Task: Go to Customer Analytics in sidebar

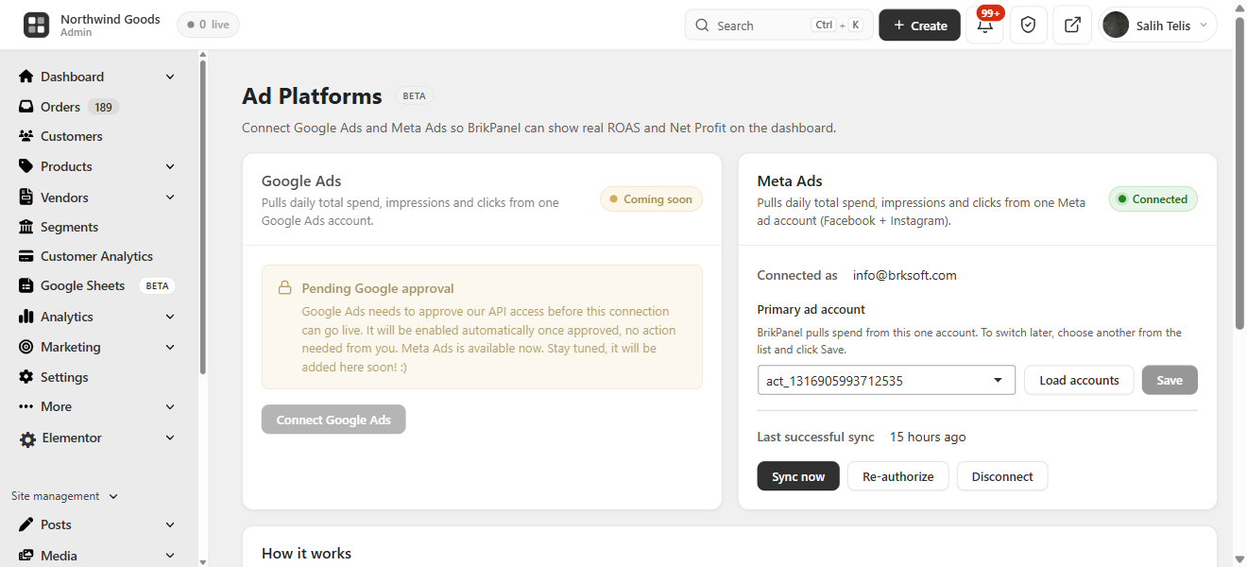Action: pyautogui.click(x=94, y=256)
